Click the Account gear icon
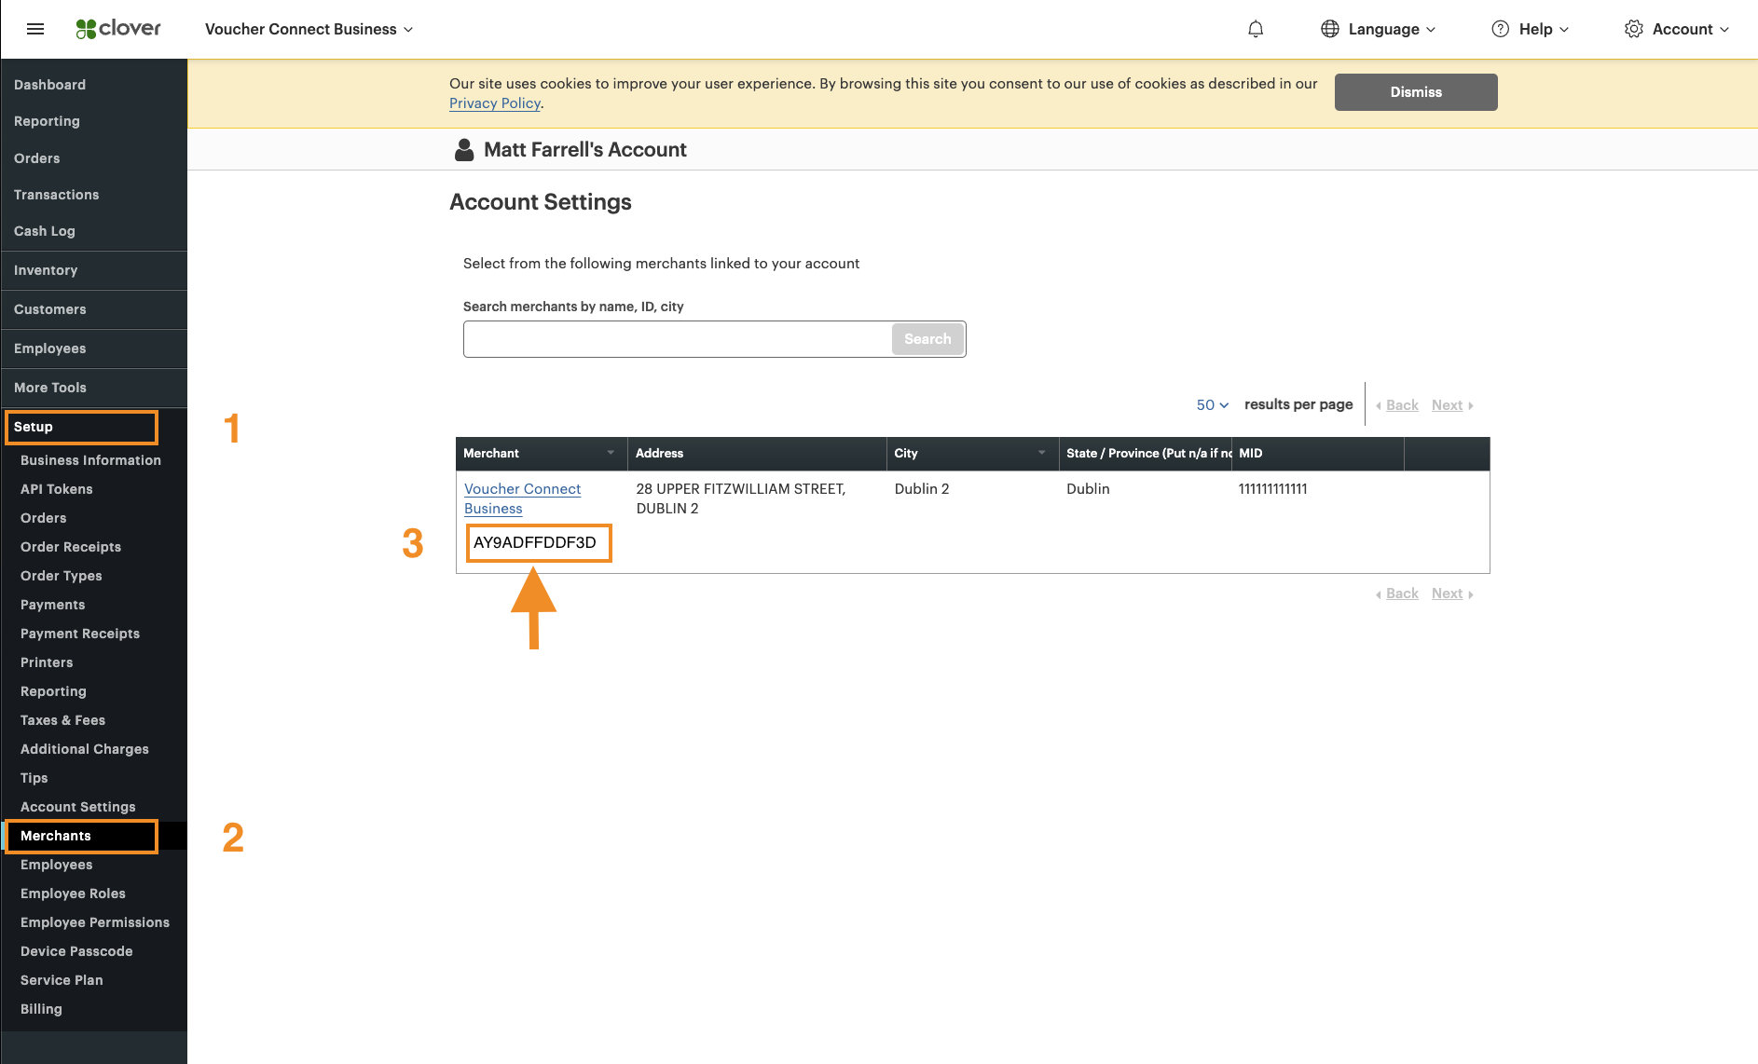Viewport: 1758px width, 1064px height. tap(1633, 29)
